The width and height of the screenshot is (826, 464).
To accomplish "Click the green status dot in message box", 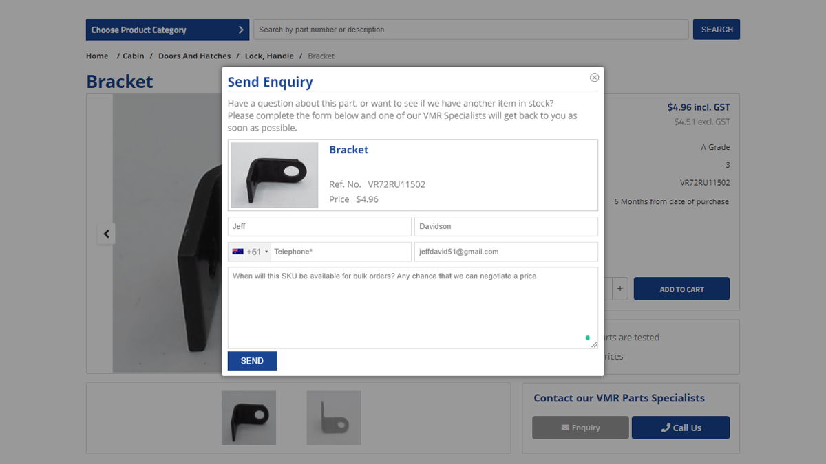I will click(587, 338).
